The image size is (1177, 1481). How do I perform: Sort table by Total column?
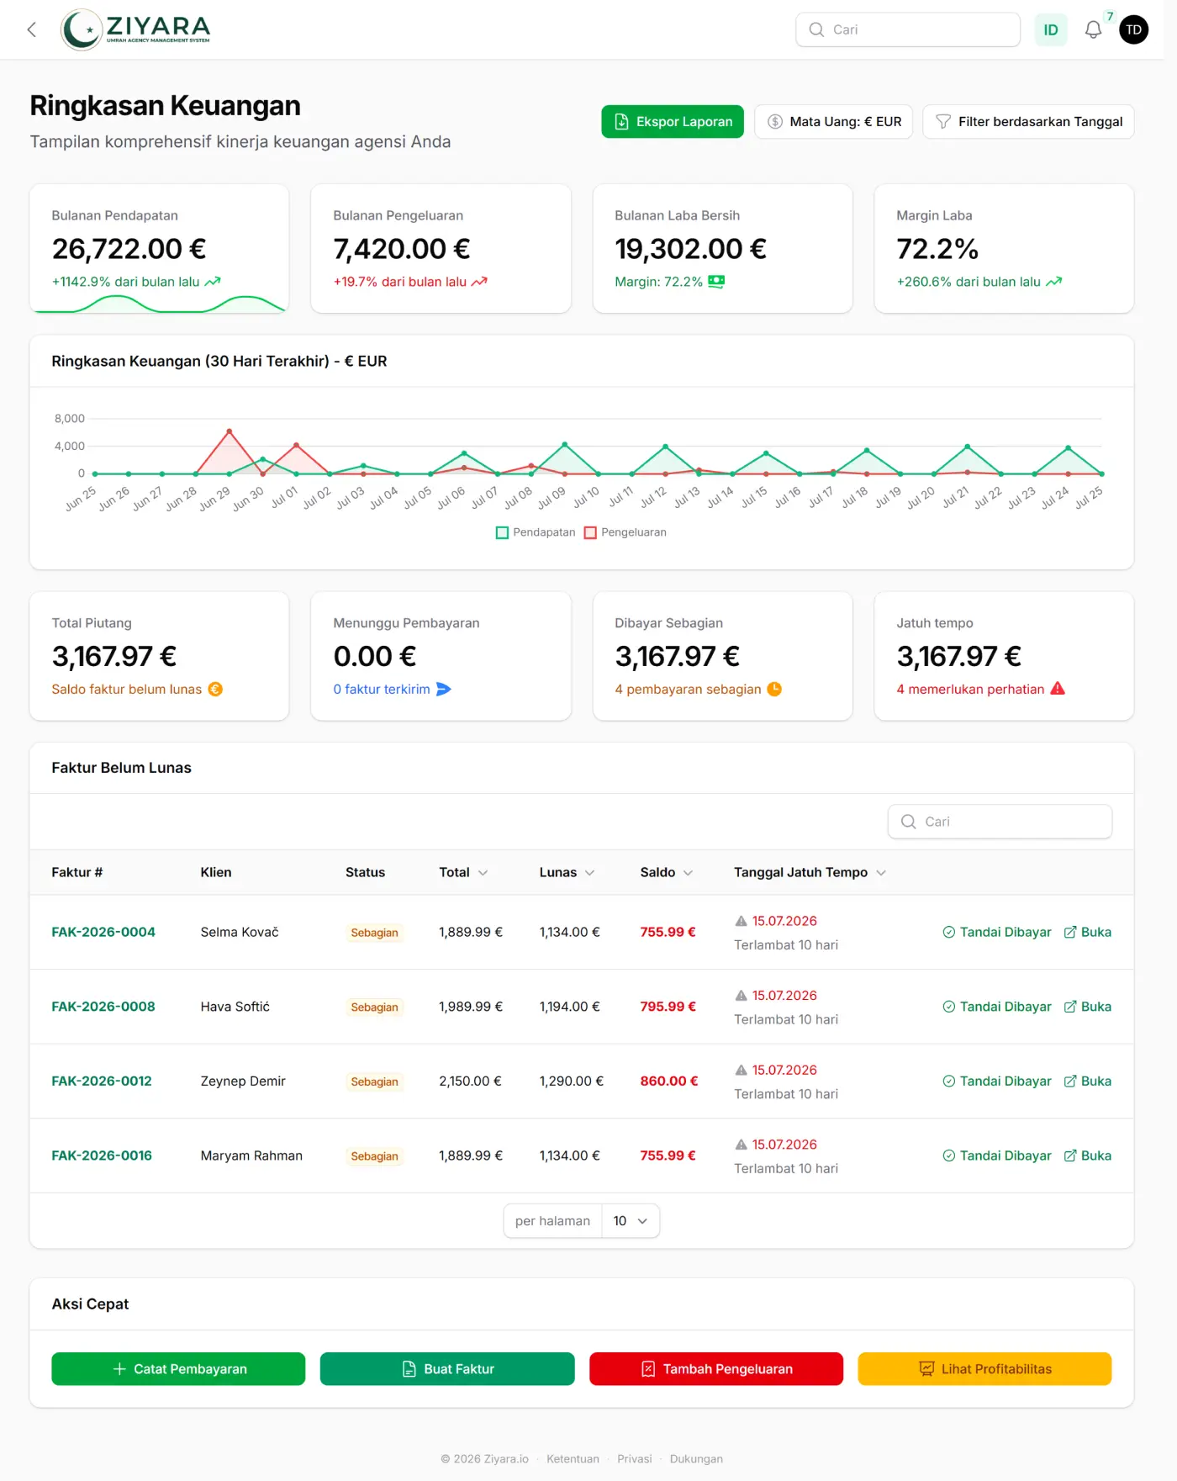(463, 873)
